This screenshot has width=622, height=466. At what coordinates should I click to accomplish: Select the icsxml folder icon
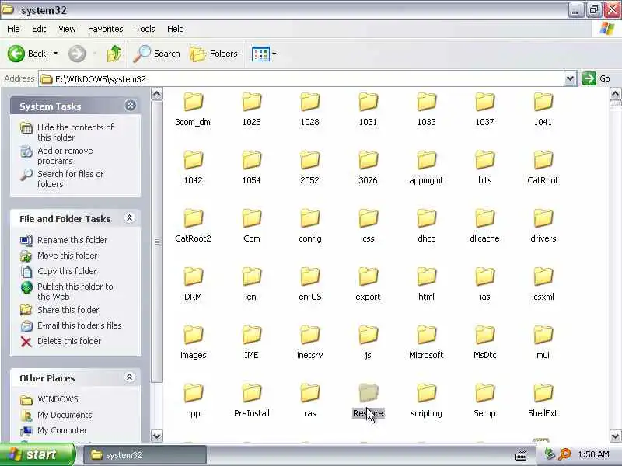(x=543, y=276)
